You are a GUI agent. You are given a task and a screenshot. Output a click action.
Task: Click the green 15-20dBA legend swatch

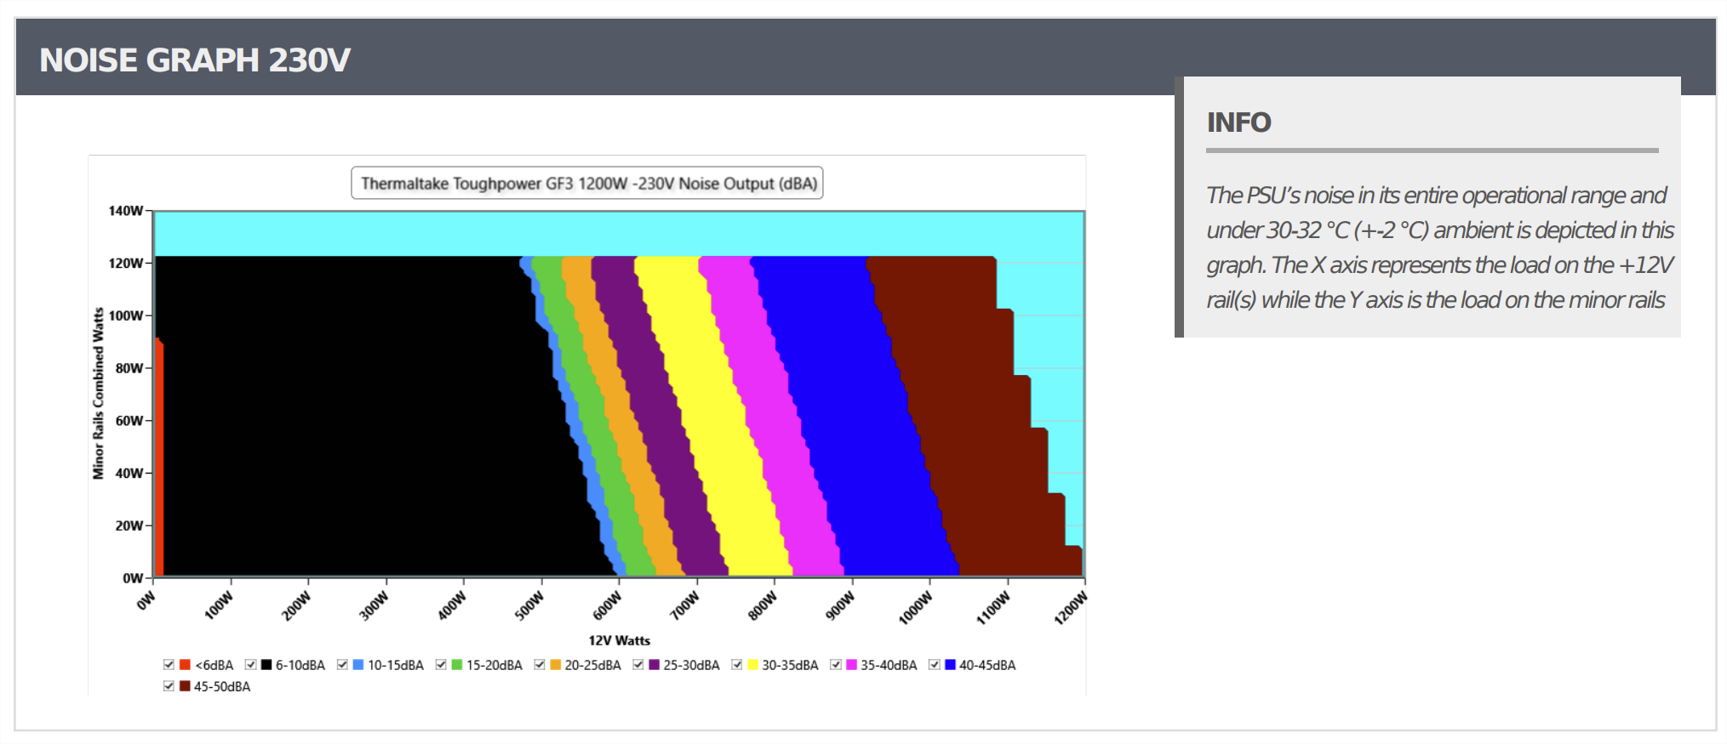[x=457, y=665]
